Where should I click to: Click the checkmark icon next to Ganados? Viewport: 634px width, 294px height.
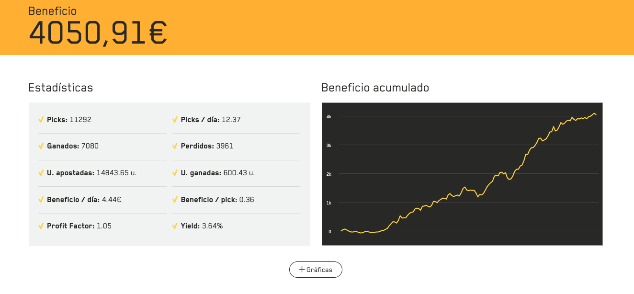point(41,146)
